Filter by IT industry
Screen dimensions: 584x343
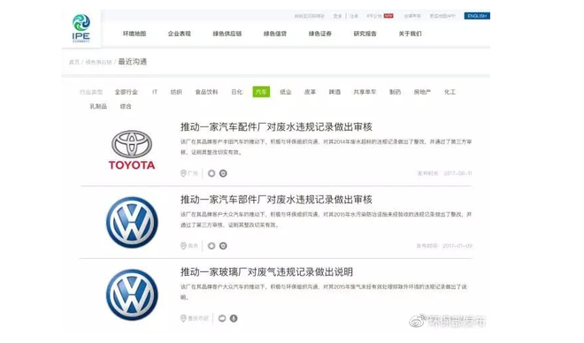click(155, 92)
